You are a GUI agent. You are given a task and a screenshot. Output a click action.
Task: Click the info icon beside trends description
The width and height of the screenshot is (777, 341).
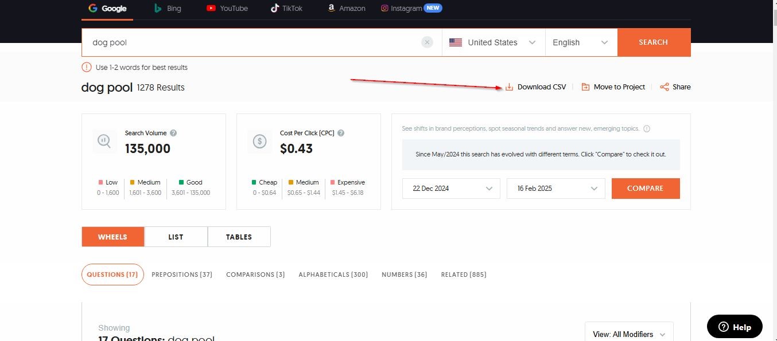(647, 129)
